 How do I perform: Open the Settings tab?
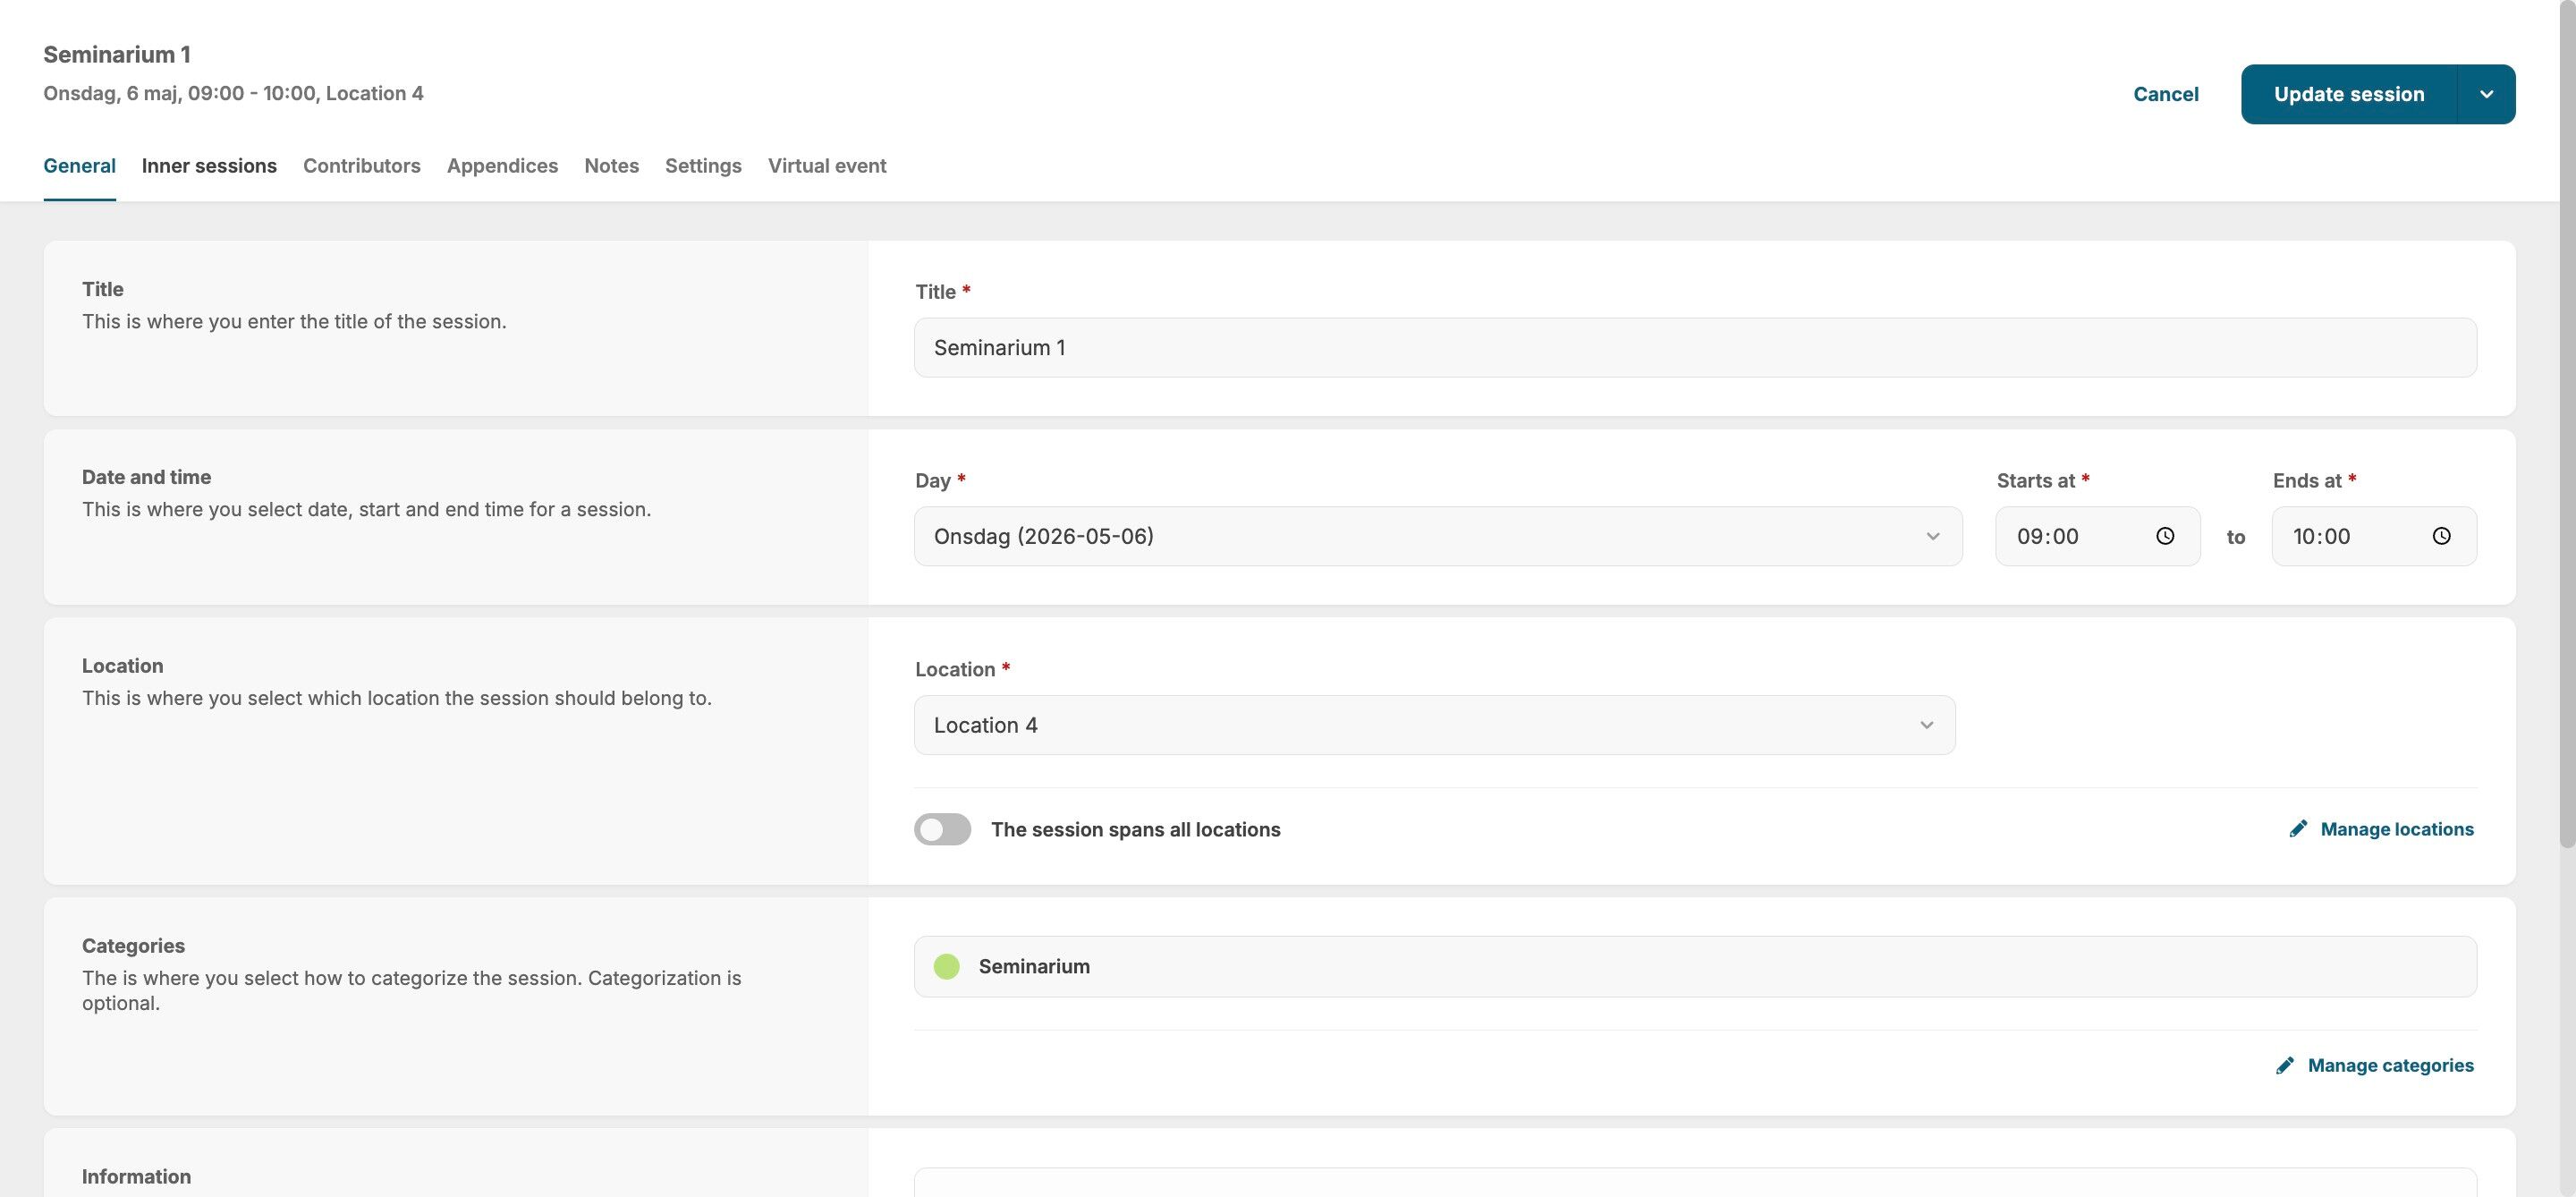pos(703,166)
